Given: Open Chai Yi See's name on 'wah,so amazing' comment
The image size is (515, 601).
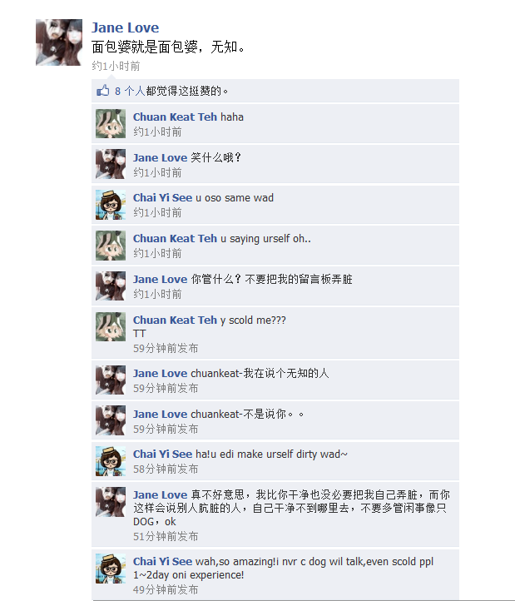Looking at the screenshot, I should 162,562.
